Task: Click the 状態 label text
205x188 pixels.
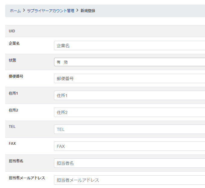Action: [x=13, y=60]
